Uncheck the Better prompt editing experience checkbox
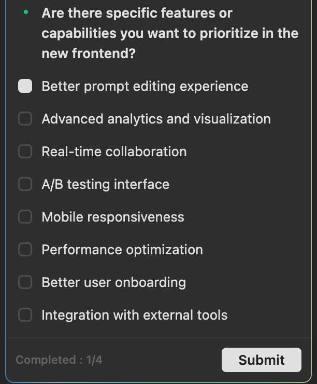Image resolution: width=317 pixels, height=384 pixels. click(25, 86)
